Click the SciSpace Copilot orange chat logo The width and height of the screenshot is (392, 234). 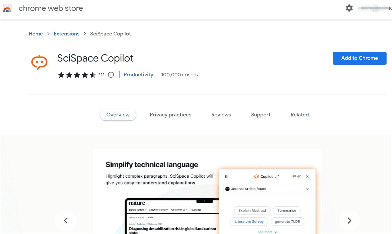[x=39, y=62]
